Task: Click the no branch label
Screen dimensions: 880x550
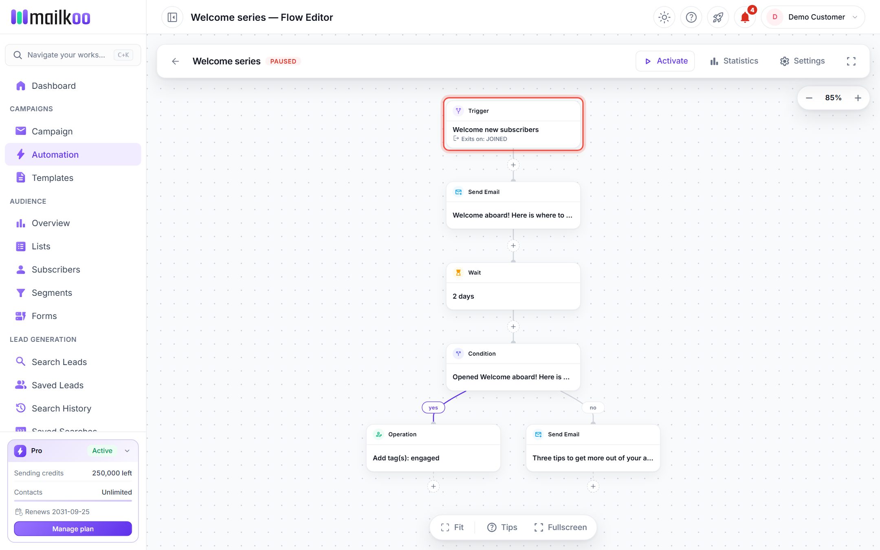Action: (x=593, y=407)
